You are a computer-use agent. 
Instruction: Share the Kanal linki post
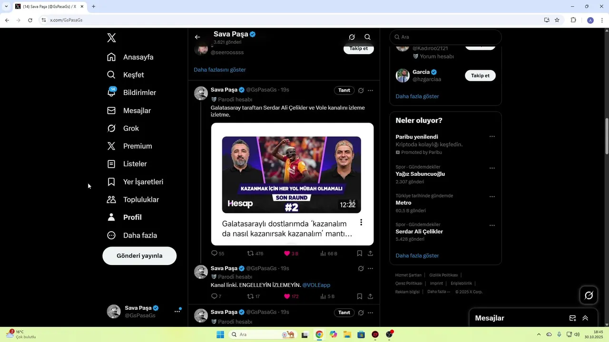point(370,296)
